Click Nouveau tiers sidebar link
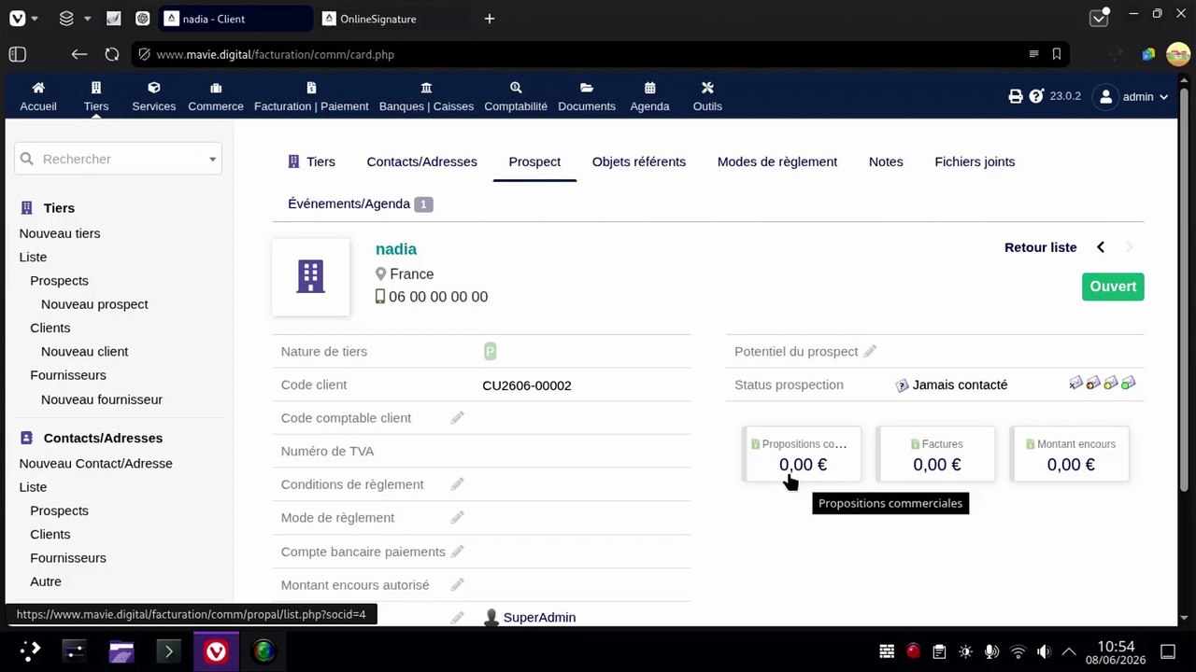This screenshot has width=1196, height=672. tap(60, 233)
